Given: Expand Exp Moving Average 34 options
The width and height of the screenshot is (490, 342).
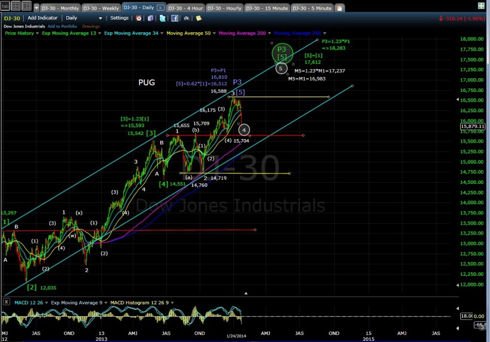Looking at the screenshot, I should (162, 33).
